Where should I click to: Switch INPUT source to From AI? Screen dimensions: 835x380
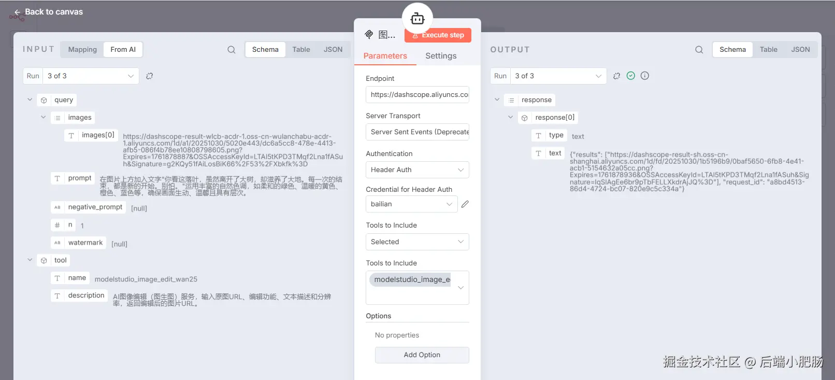(123, 49)
